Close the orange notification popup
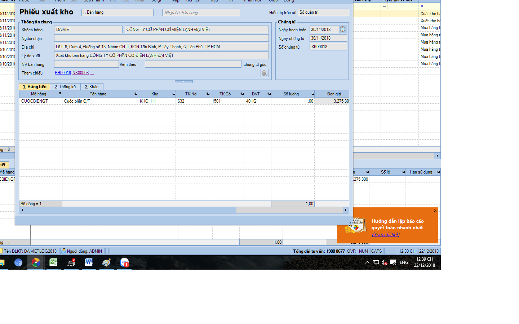This screenshot has width=519, height=324. (435, 211)
